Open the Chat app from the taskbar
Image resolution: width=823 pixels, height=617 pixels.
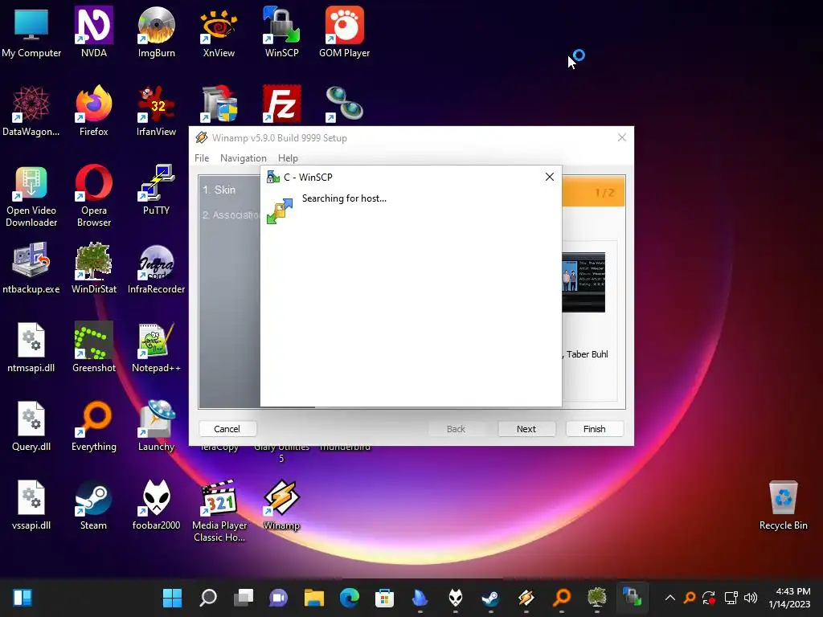pos(279,598)
